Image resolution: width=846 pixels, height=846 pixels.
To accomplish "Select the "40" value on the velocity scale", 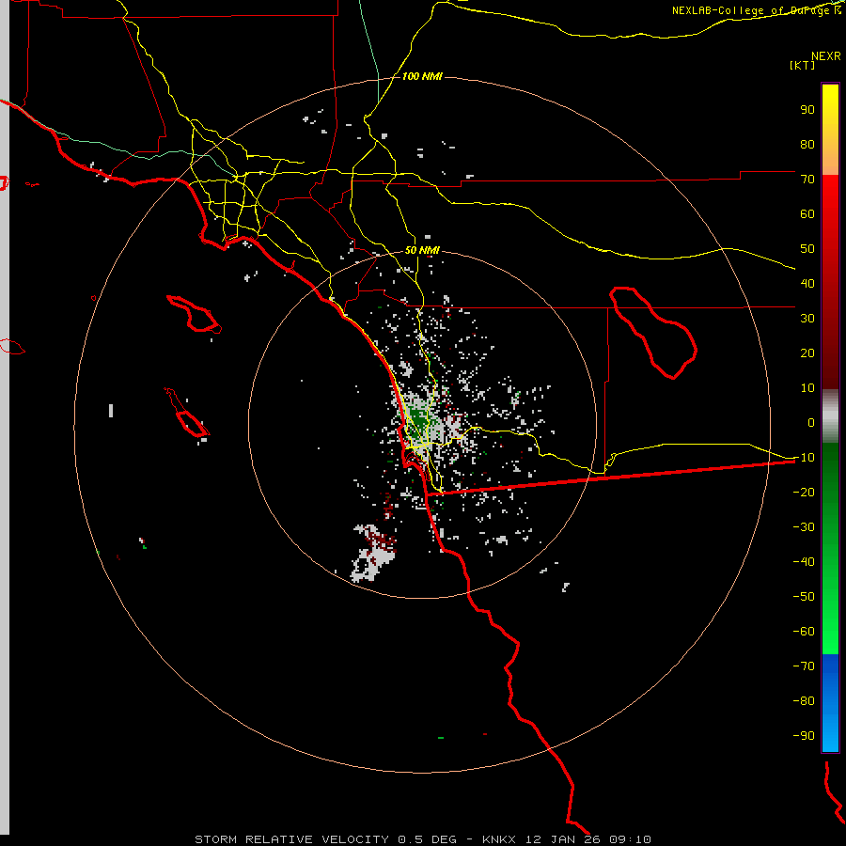I will 807,284.
